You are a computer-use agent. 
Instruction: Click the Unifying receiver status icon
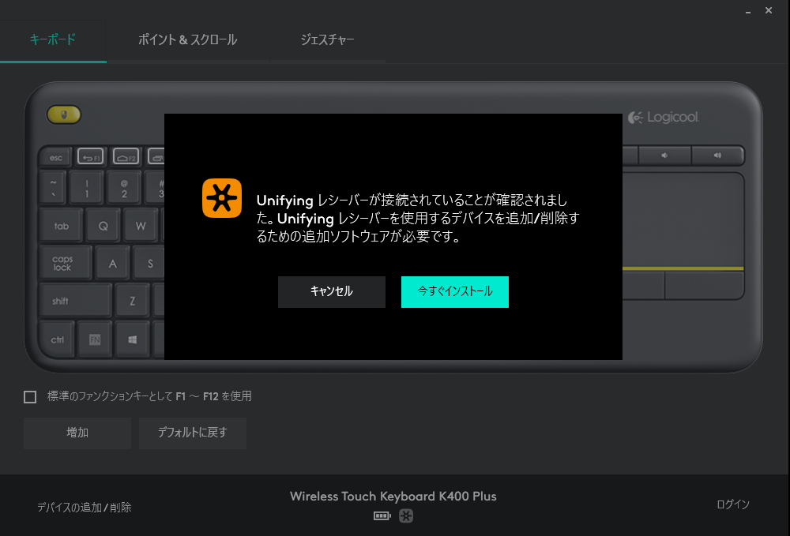pyautogui.click(x=406, y=515)
